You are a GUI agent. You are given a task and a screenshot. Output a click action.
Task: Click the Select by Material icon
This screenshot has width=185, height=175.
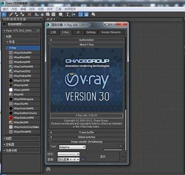pyautogui.click(x=93, y=14)
